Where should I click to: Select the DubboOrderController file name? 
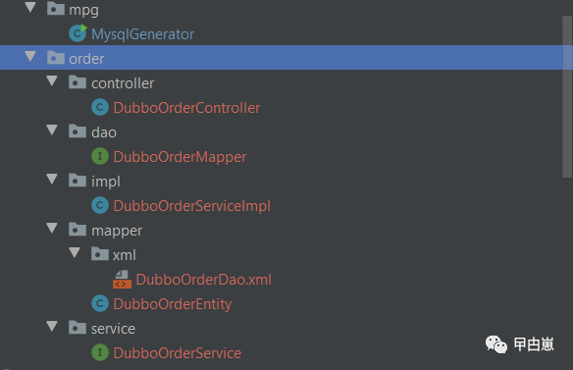[x=186, y=108]
